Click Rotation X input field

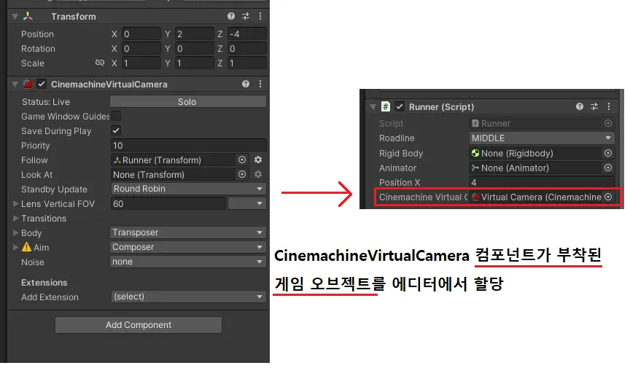141,49
